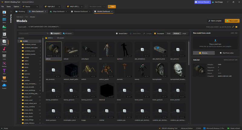
Task: Open Model Editor from the toolbar
Action: pos(122,34)
